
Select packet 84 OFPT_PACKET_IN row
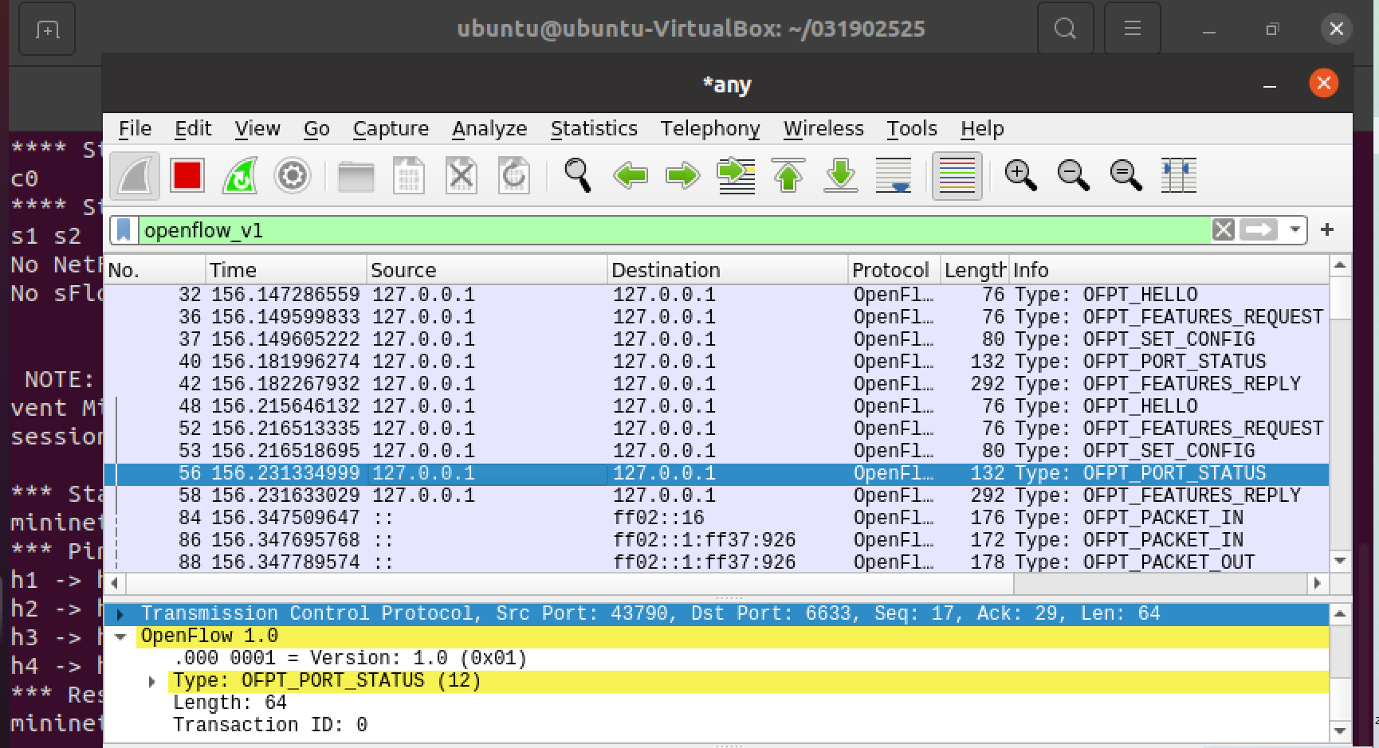(x=716, y=518)
